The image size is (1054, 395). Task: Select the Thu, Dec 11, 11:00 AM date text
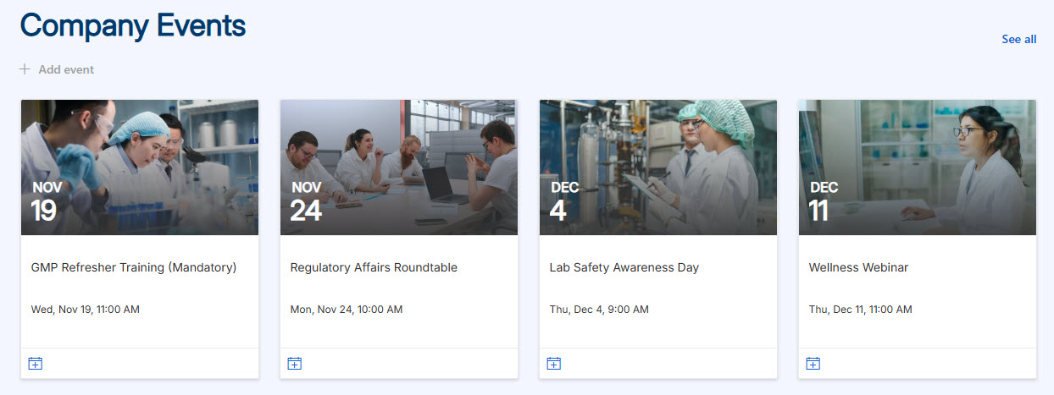pyautogui.click(x=861, y=310)
